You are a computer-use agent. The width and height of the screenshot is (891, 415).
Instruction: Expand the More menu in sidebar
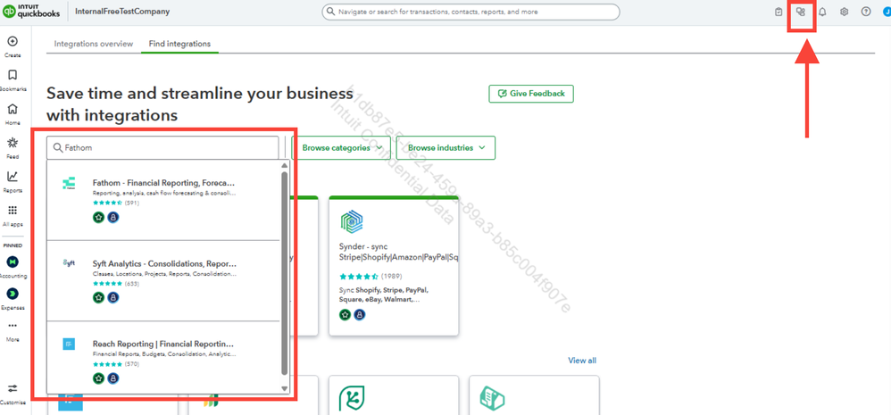coord(12,326)
